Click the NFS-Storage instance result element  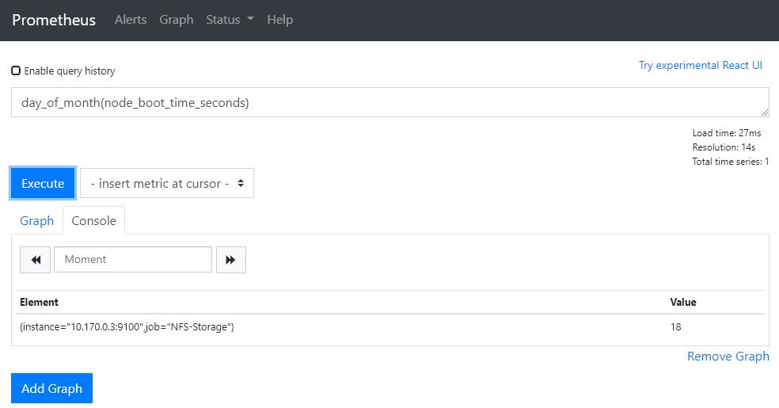tap(127, 326)
